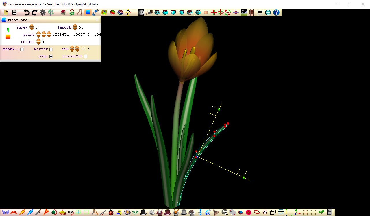
Task: Select the paintbrush tool
Action: pyautogui.click(x=95, y=12)
